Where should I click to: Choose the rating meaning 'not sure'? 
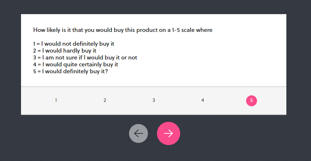click(x=154, y=100)
